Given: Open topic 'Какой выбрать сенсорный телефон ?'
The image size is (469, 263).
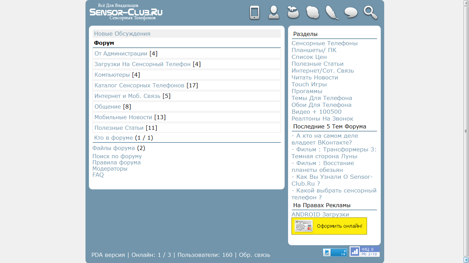Looking at the screenshot, I should (334, 194).
